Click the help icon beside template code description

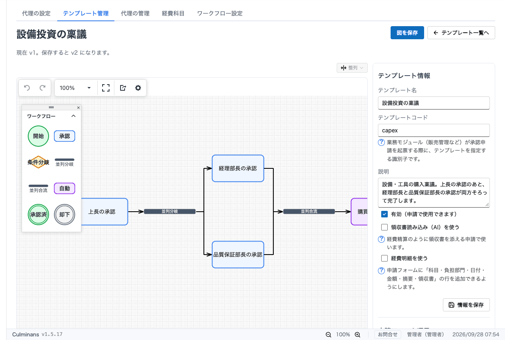pos(381,143)
